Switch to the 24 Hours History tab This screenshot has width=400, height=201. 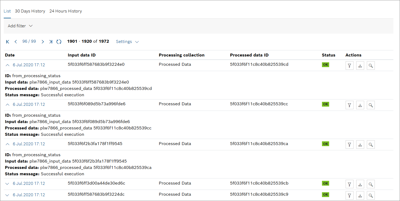(66, 11)
